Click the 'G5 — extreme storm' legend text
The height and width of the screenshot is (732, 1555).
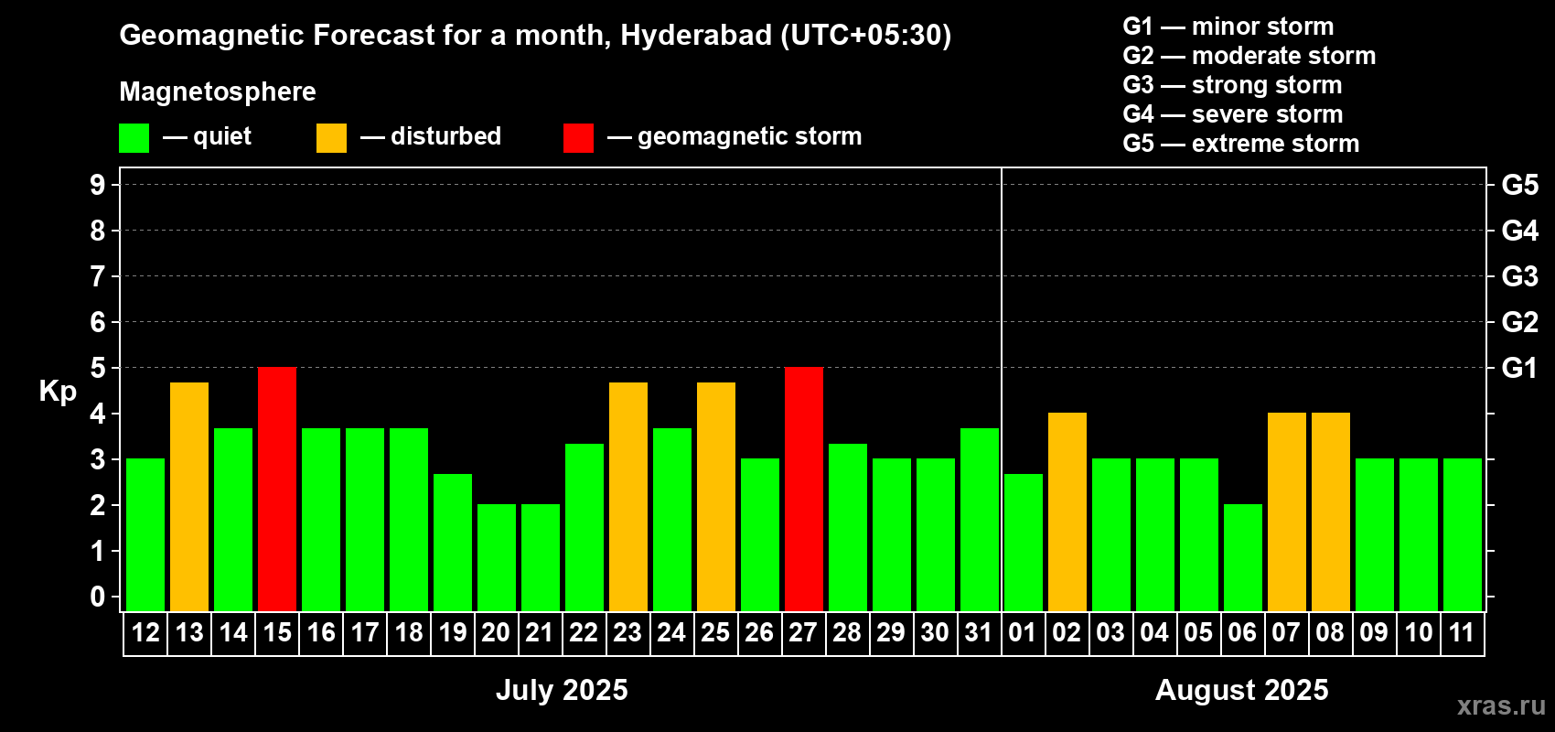tap(1241, 144)
